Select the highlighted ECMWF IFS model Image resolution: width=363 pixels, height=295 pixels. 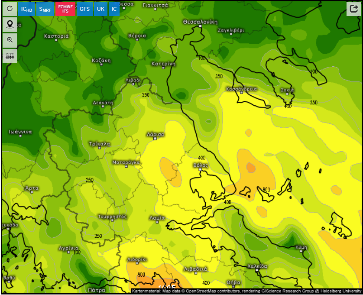65,9
